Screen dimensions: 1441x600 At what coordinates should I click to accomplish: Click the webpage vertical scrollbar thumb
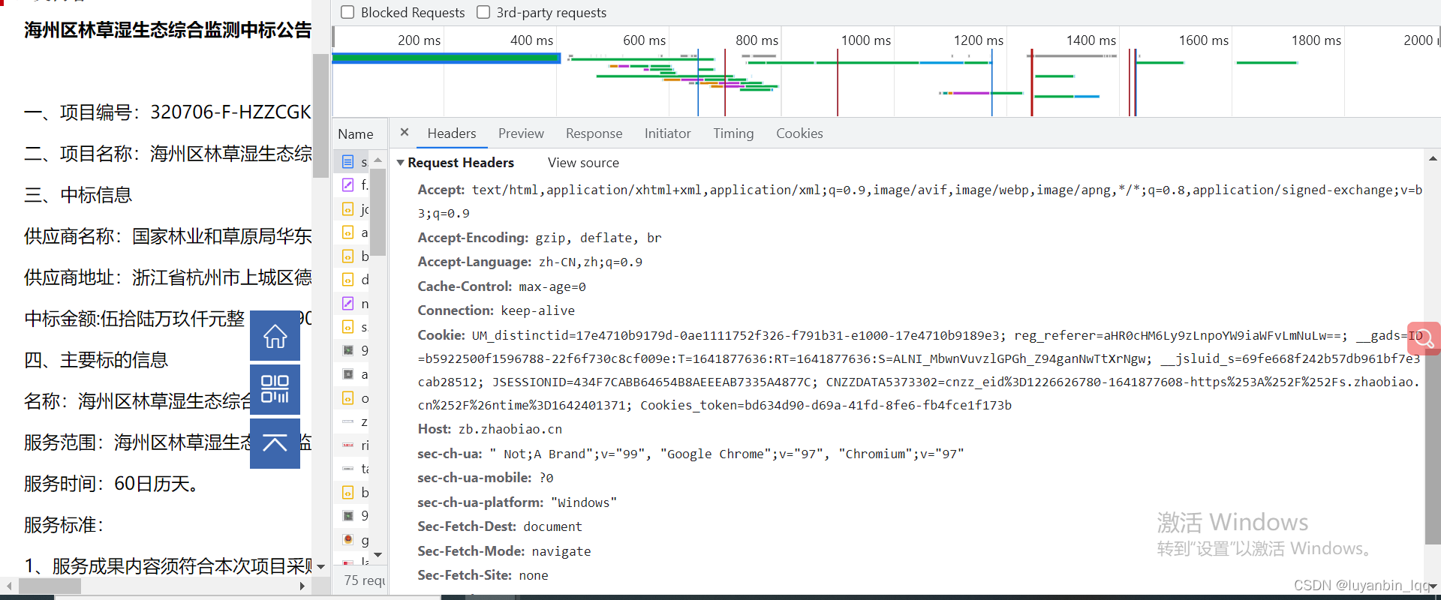pos(321,115)
